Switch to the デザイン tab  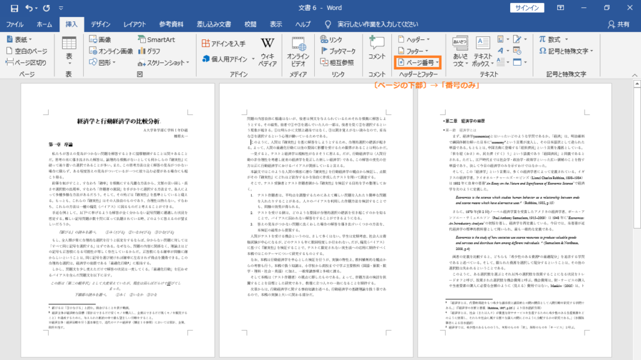coord(101,24)
